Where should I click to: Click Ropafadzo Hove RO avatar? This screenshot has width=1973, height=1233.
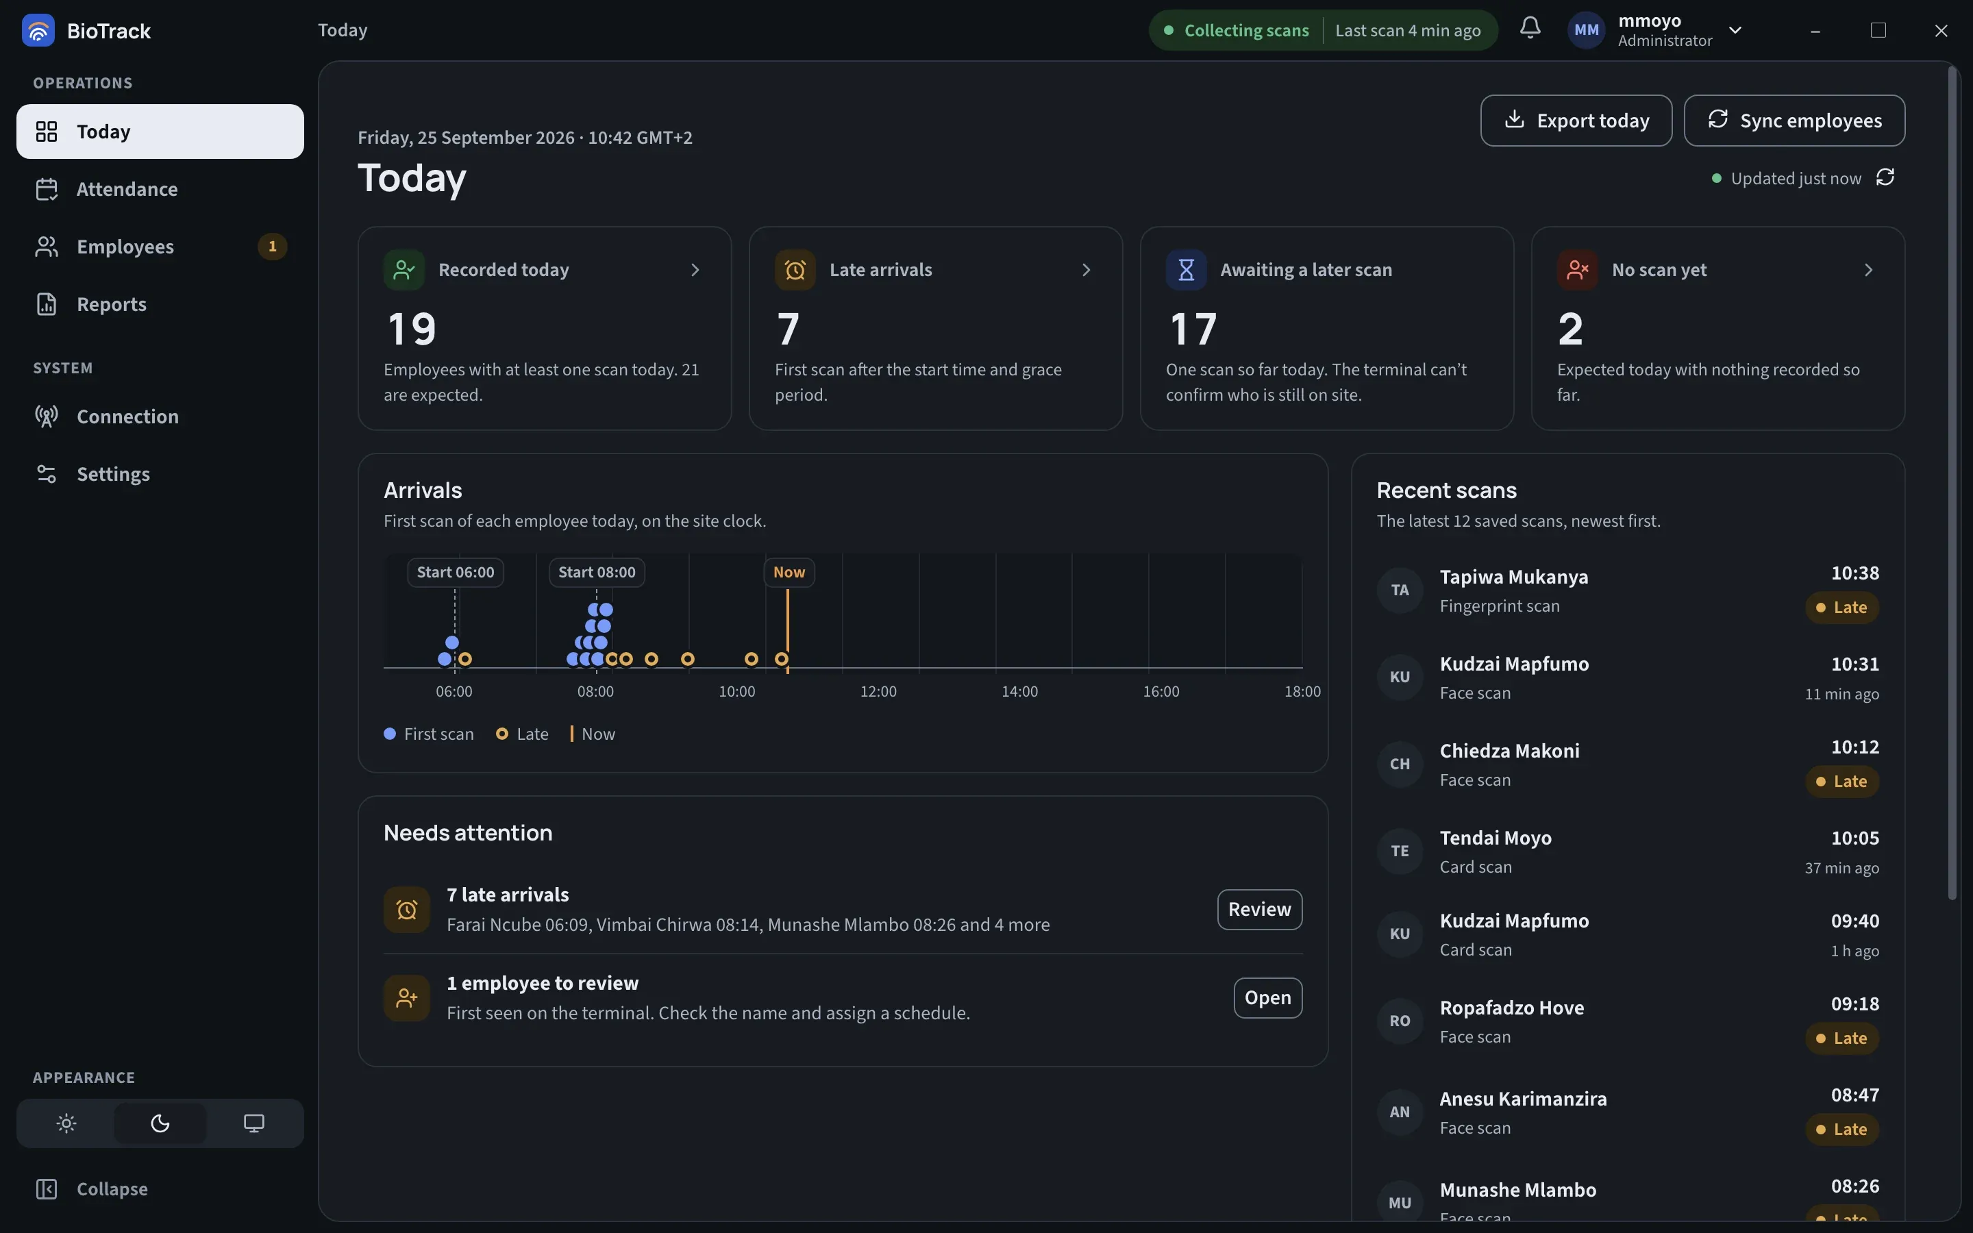click(x=1400, y=1021)
